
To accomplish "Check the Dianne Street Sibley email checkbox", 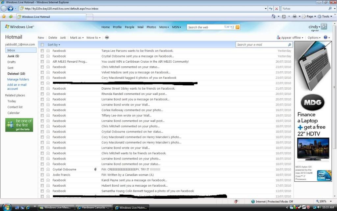I will [42, 88].
